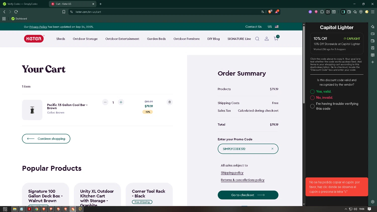Open the notifications icon in system tray
Screen dimensions: 377x212
(x=369, y=209)
